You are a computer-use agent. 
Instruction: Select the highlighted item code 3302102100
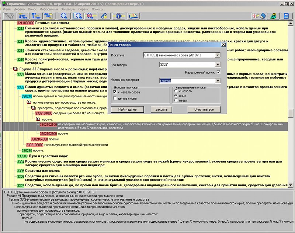(48, 125)
